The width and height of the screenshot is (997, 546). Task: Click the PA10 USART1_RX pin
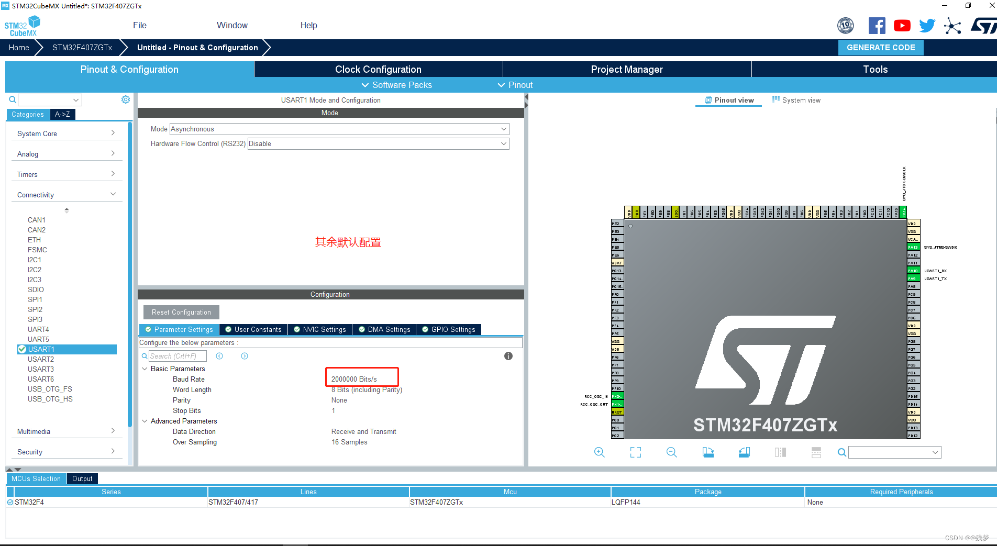pyautogui.click(x=913, y=271)
